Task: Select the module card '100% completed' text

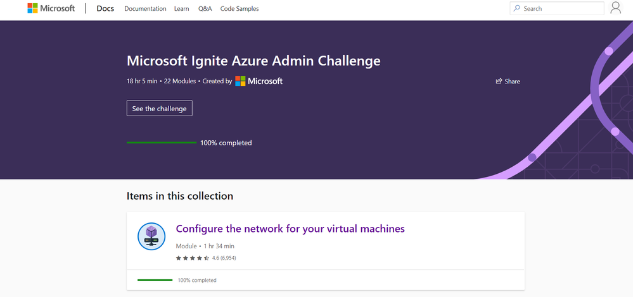Action: point(197,280)
